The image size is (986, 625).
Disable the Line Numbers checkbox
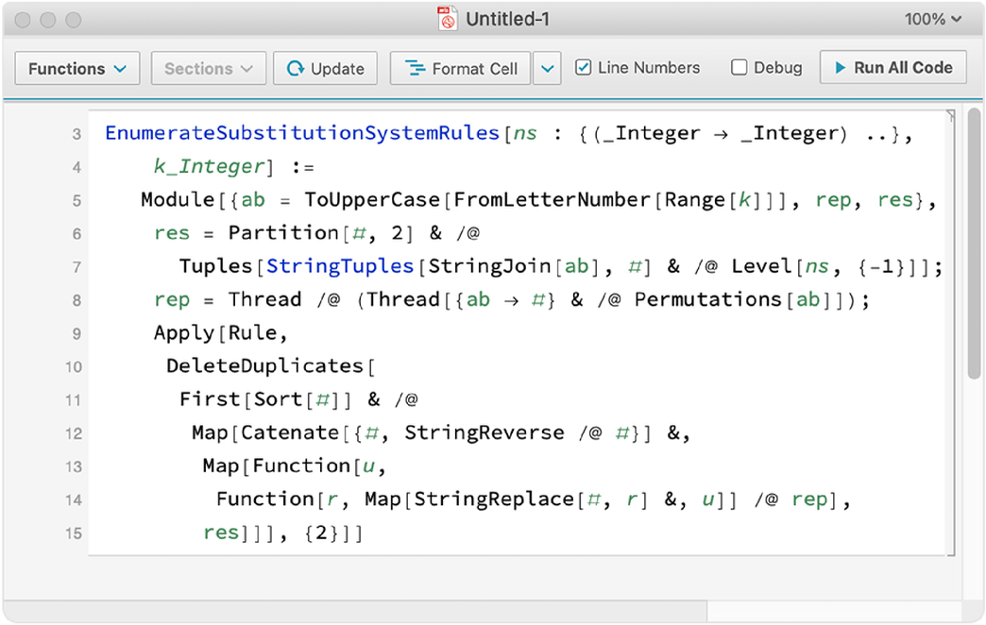click(584, 68)
